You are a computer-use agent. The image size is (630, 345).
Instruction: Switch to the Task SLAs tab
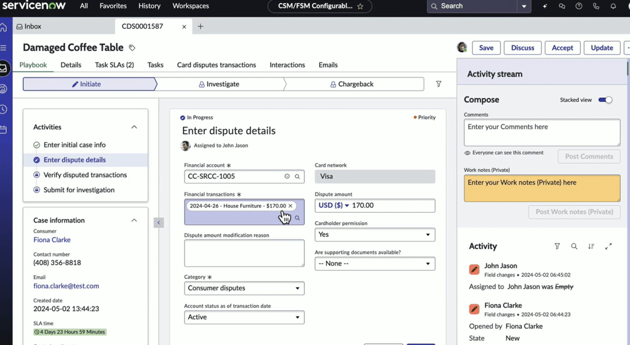(114, 65)
